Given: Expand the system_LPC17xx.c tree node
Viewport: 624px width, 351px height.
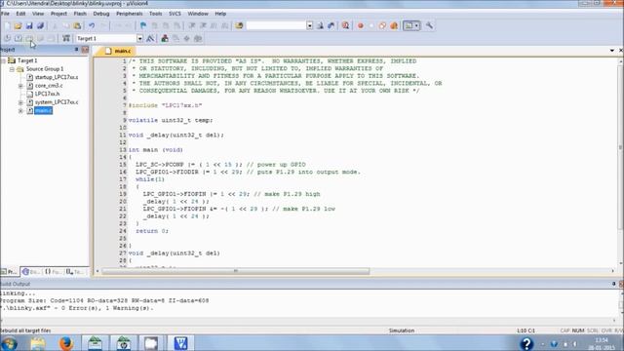Looking at the screenshot, I should 20,102.
